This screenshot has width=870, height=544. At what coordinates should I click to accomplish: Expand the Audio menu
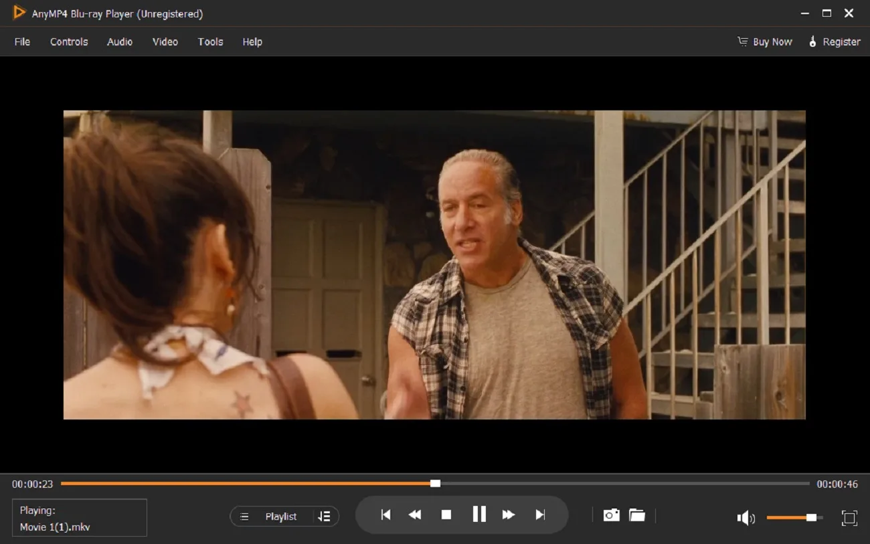click(x=120, y=41)
